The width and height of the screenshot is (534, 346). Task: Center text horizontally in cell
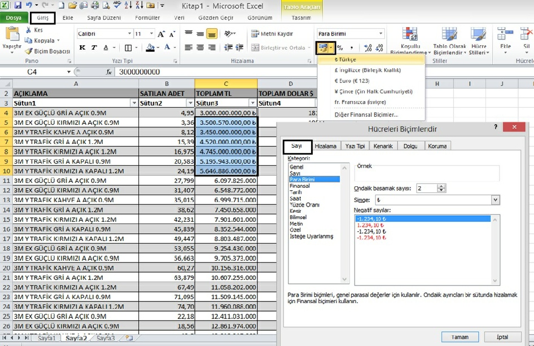[x=200, y=47]
